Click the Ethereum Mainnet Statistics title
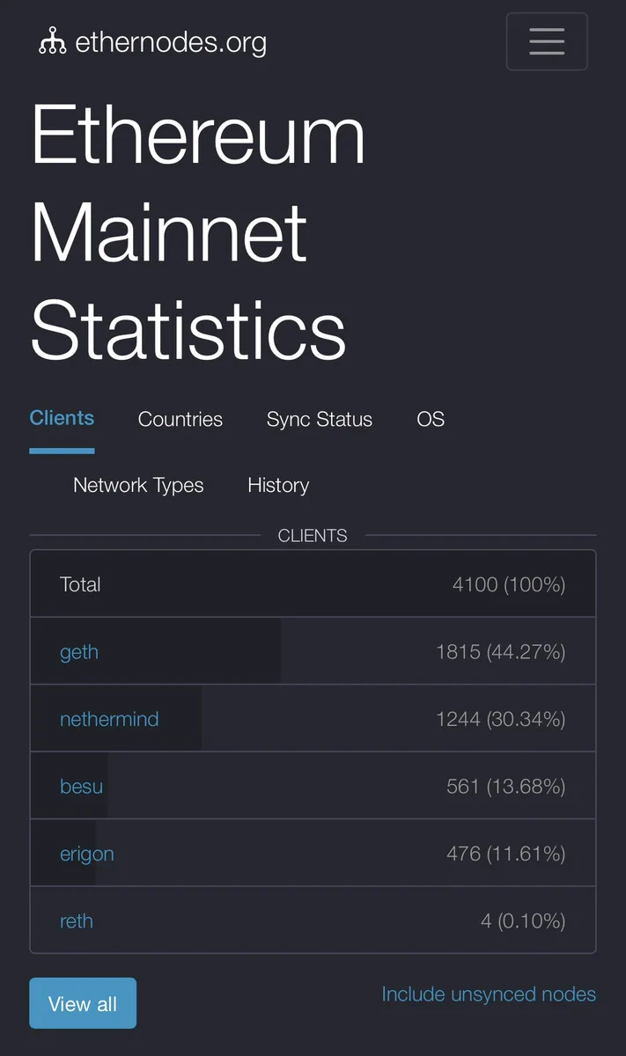626x1056 pixels. tap(198, 231)
